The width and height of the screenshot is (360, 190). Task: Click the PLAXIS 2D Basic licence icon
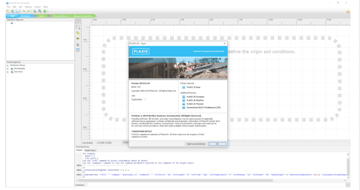tap(184, 87)
